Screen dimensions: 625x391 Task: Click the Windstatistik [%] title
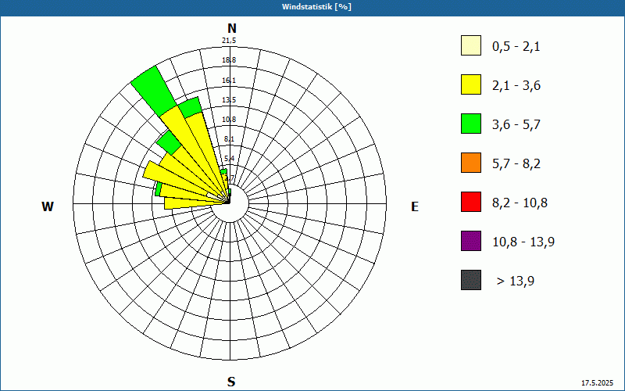coord(316,7)
